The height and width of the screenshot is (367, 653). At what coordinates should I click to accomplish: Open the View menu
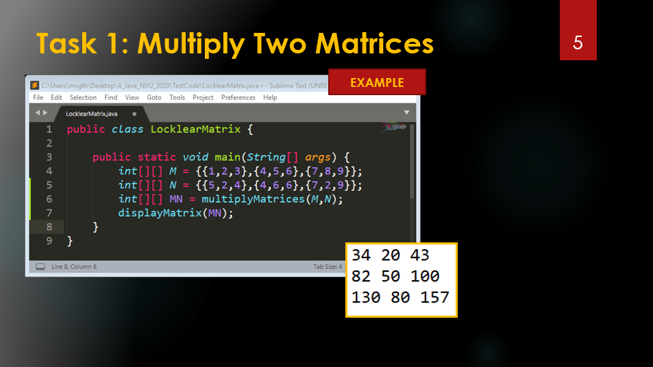click(x=132, y=97)
